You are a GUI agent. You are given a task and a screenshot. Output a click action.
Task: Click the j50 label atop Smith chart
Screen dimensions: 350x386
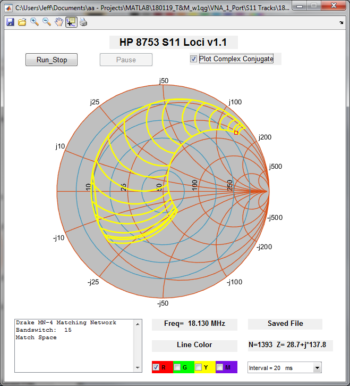pos(164,81)
